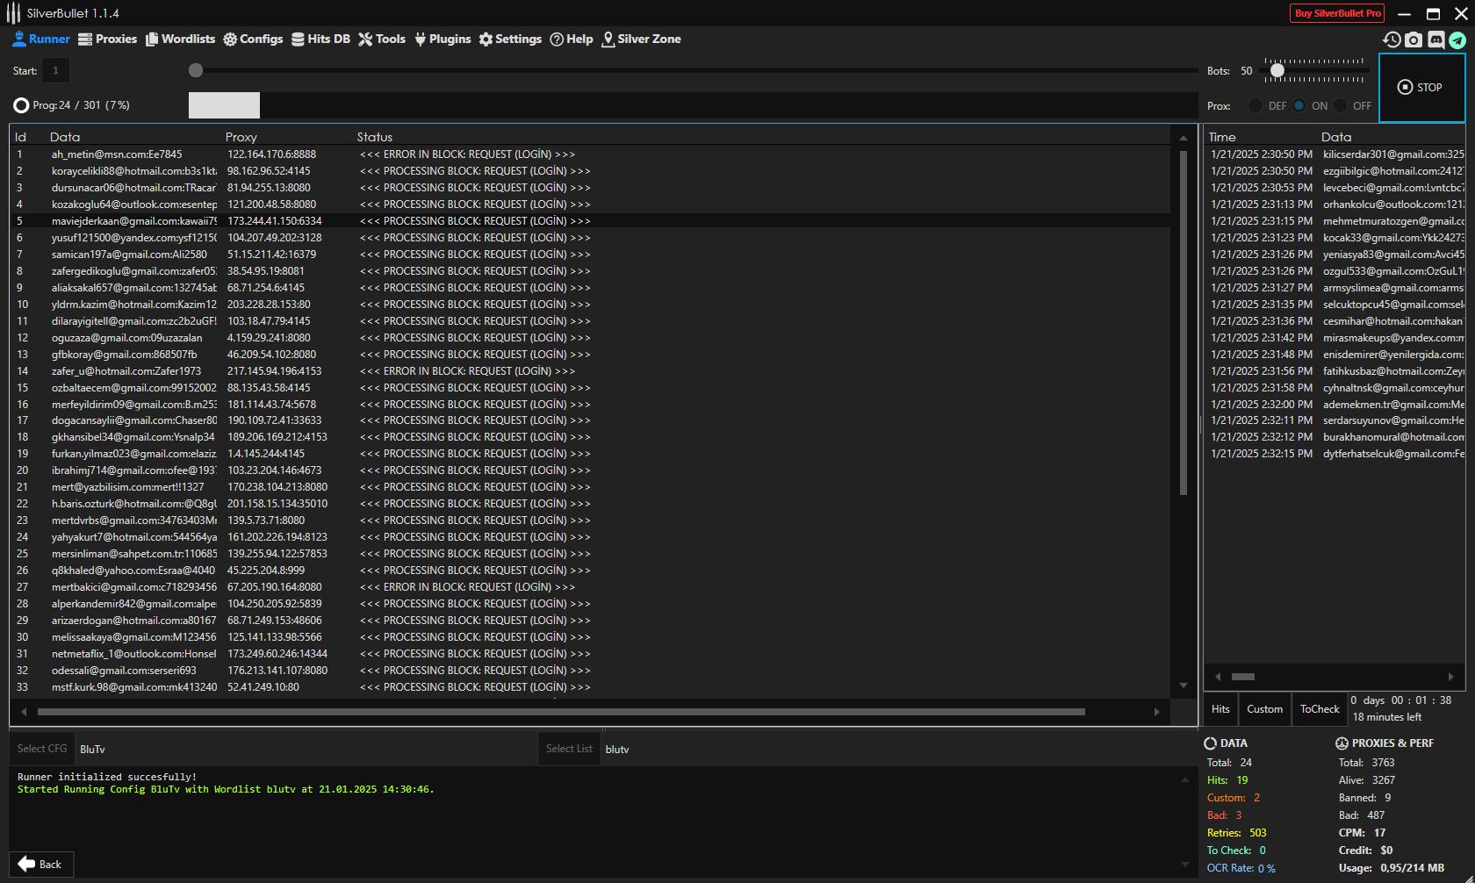Image resolution: width=1475 pixels, height=883 pixels.
Task: Click the Select CFG button
Action: click(x=42, y=749)
